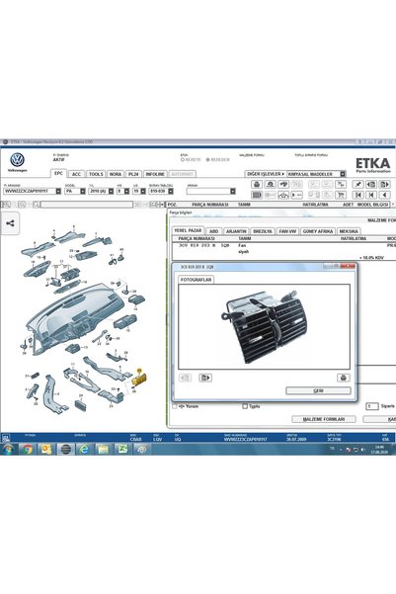Open the PL24 tab
The image size is (396, 594).
133,174
